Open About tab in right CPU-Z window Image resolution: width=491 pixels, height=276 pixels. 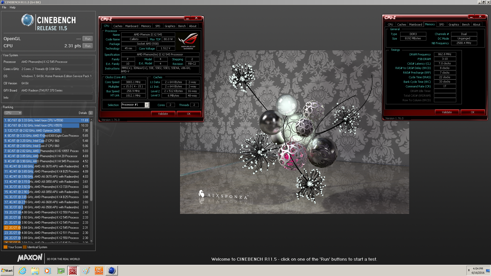click(477, 25)
